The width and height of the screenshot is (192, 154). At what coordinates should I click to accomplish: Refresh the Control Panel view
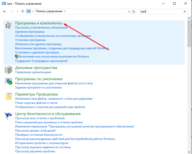pyautogui.click(x=134, y=11)
